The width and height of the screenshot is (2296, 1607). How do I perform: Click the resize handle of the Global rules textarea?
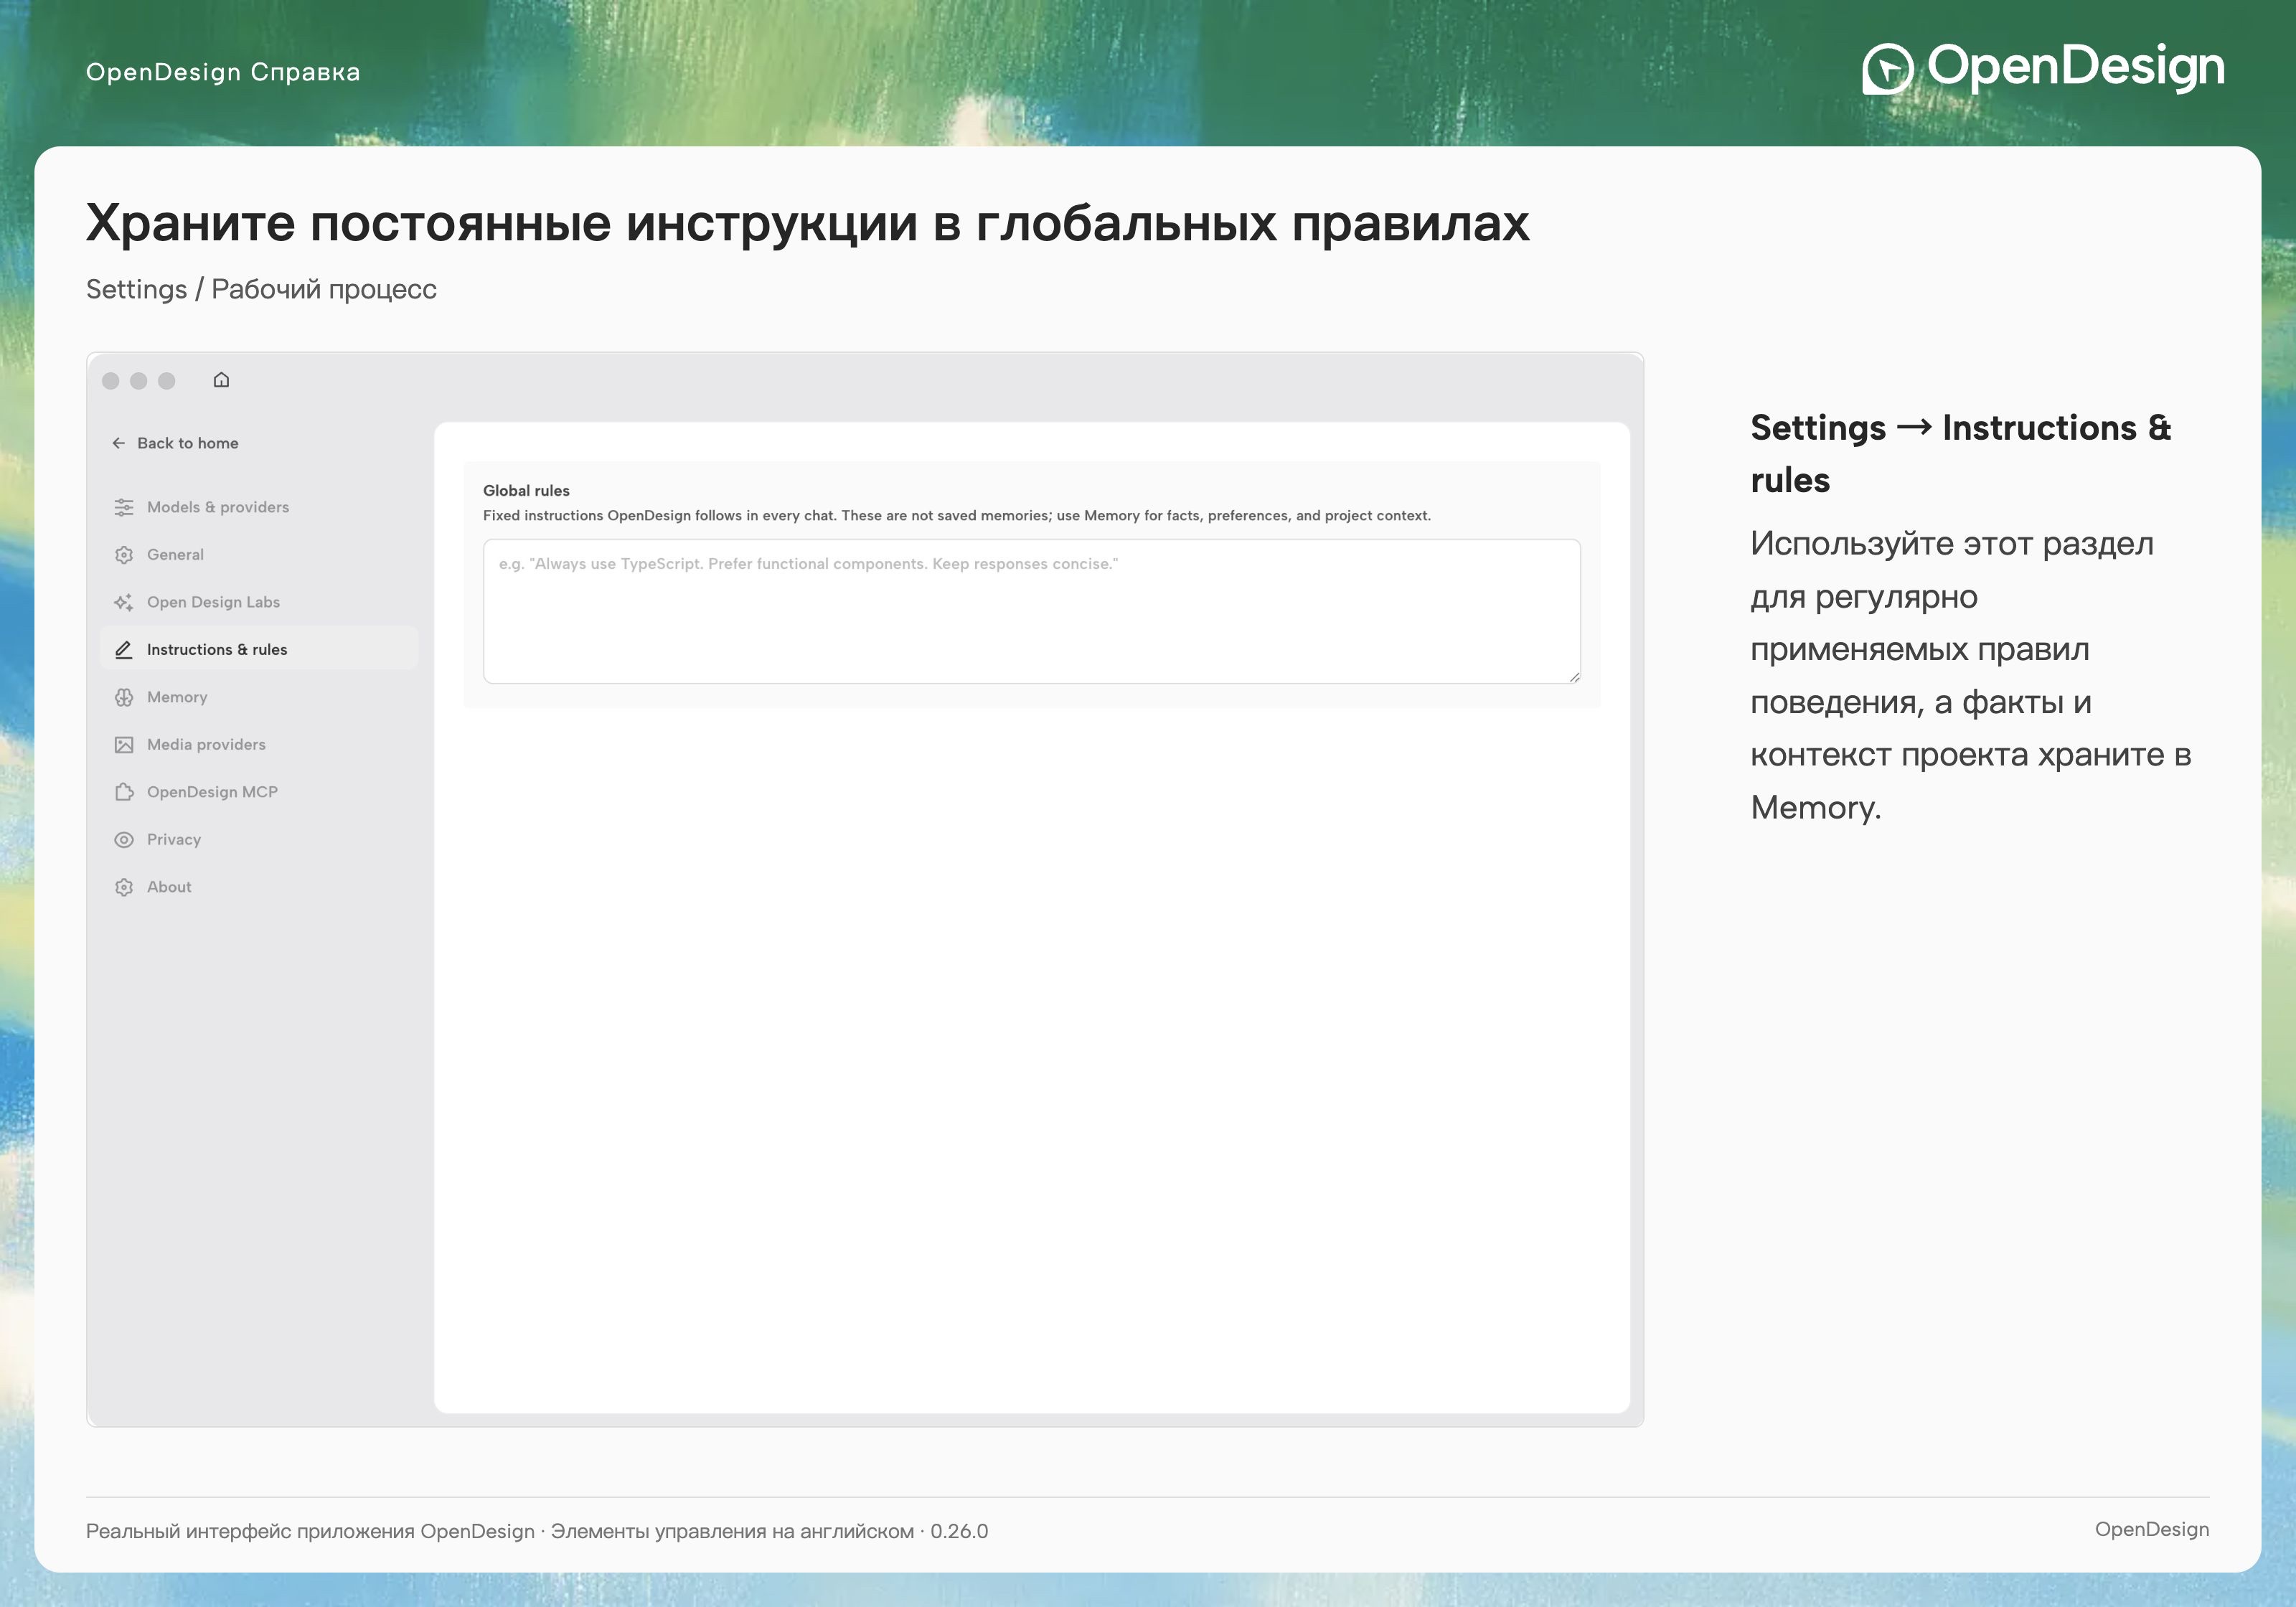pos(1574,677)
